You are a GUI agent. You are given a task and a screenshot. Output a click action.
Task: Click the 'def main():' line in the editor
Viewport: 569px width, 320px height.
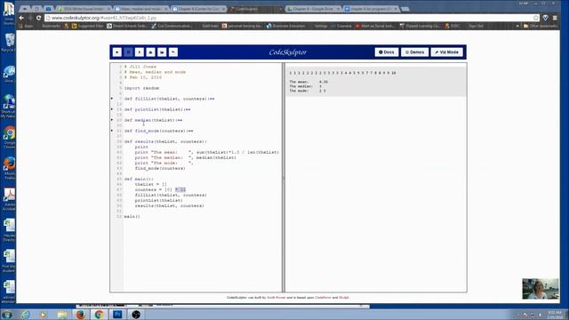point(139,180)
